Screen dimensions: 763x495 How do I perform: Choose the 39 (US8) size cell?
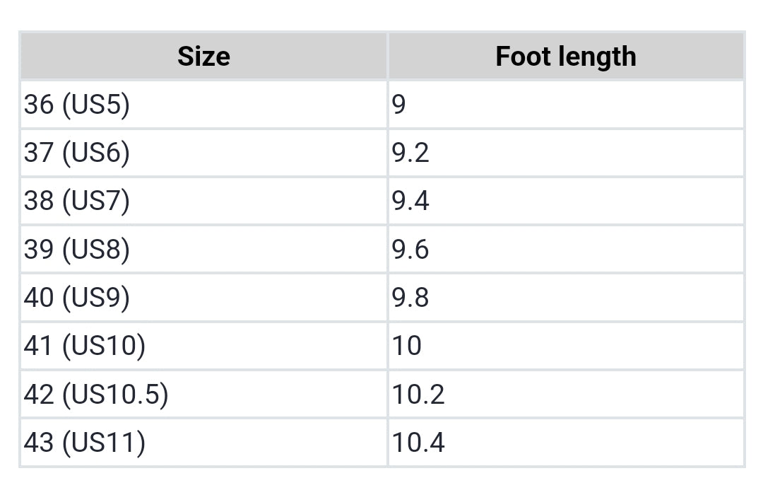point(77,249)
